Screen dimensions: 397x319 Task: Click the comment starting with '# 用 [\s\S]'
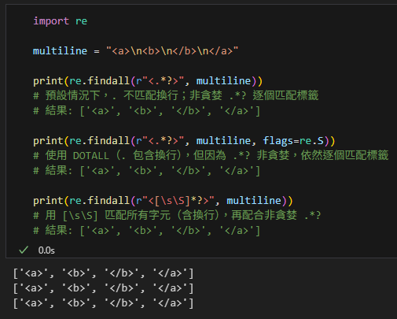pyautogui.click(x=177, y=216)
